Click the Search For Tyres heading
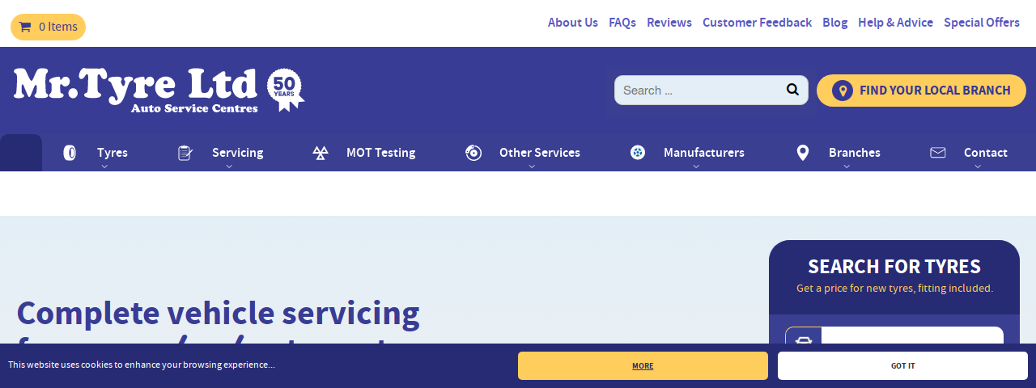This screenshot has height=388, width=1036. (x=894, y=267)
